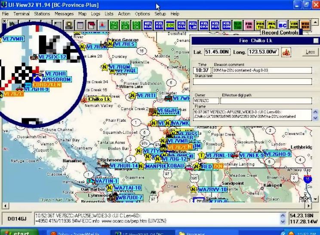Click the EOC toolbar button
Screen dimensions: 320x235
[x=170, y=25]
